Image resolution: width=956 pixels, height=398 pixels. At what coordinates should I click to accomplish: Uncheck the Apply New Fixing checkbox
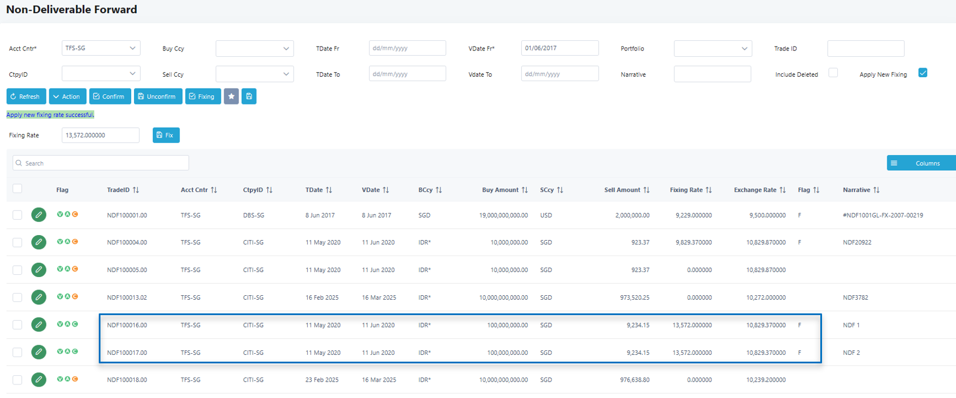pyautogui.click(x=923, y=73)
